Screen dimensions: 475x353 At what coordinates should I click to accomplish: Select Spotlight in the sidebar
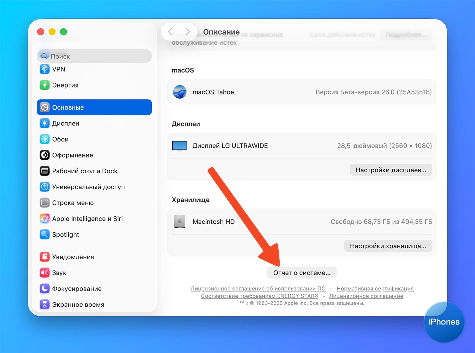(94, 234)
